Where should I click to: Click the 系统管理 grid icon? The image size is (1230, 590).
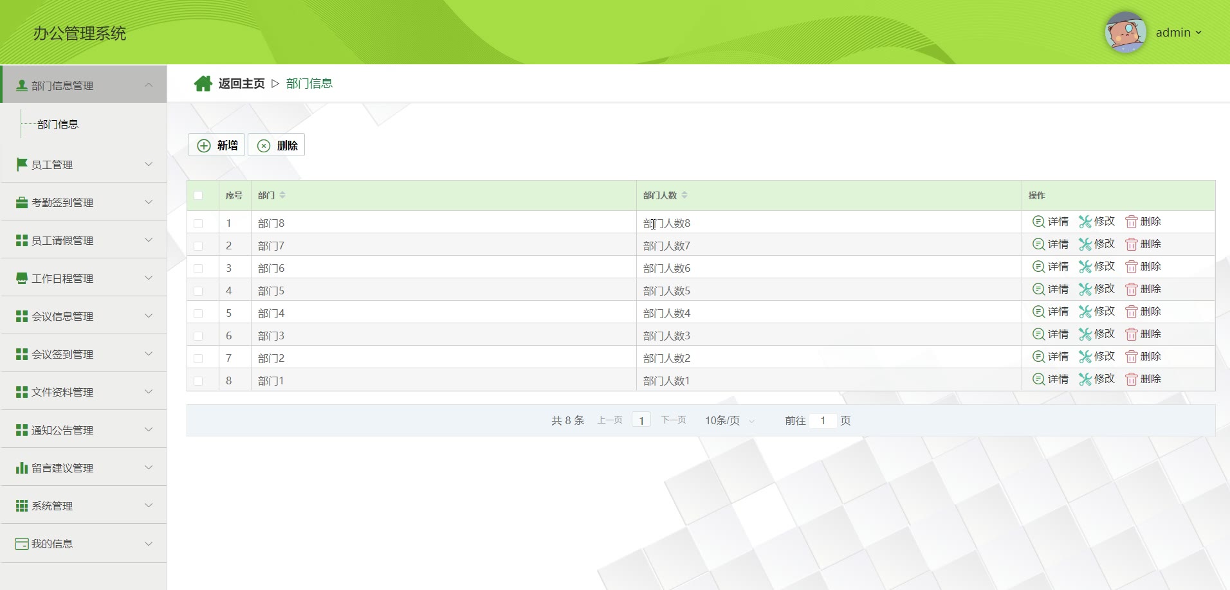click(x=22, y=506)
